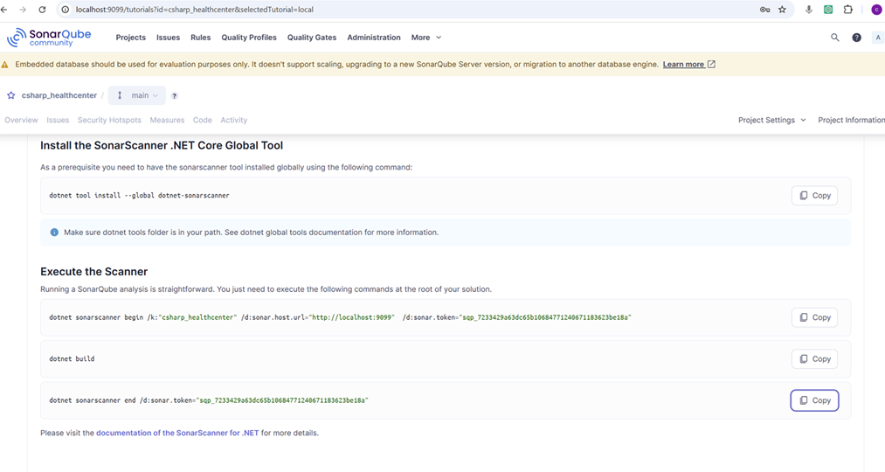This screenshot has height=472, width=885.
Task: Open the help question mark icon
Action: (x=856, y=38)
